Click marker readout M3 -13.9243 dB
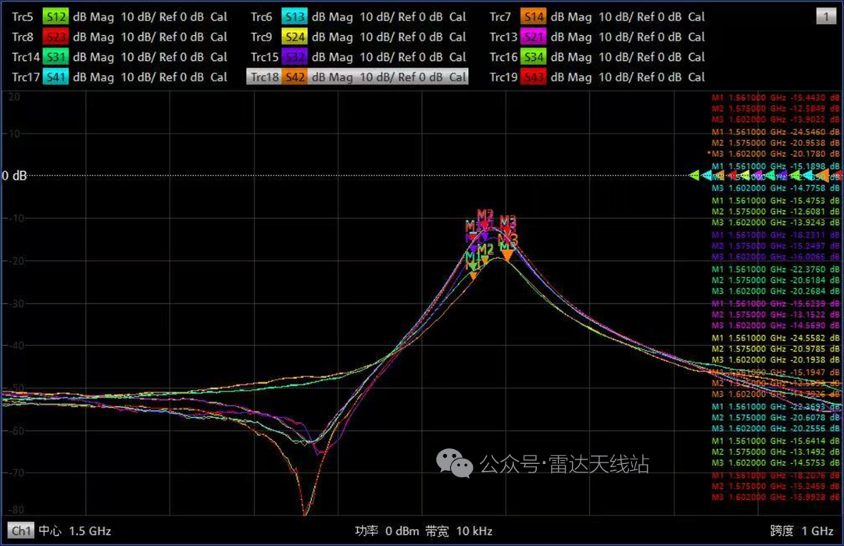The width and height of the screenshot is (844, 546). (x=775, y=222)
